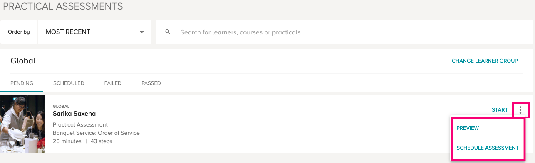Show the PASSED assessments tab
Image resolution: width=535 pixels, height=163 pixels.
coord(151,83)
